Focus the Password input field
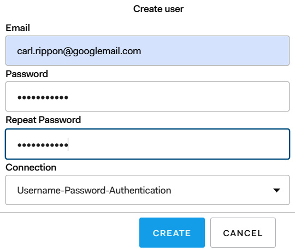Image resolution: width=295 pixels, height=252 pixels. [x=147, y=96]
